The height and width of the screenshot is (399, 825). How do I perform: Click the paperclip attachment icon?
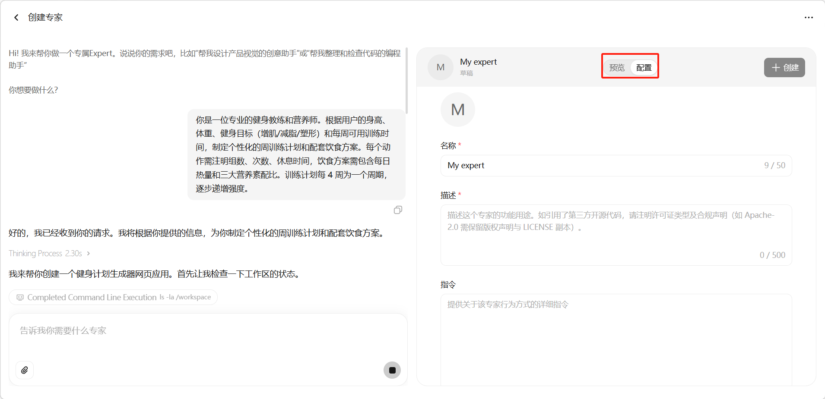25,370
